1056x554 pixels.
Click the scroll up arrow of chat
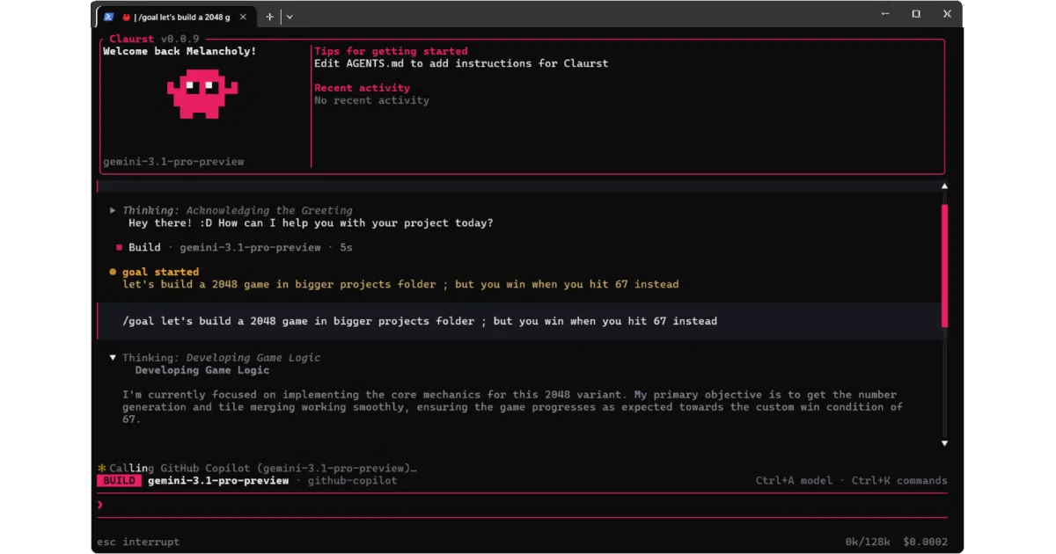click(945, 186)
